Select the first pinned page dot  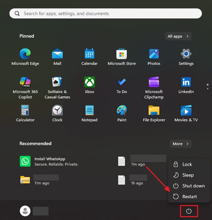coord(208,85)
